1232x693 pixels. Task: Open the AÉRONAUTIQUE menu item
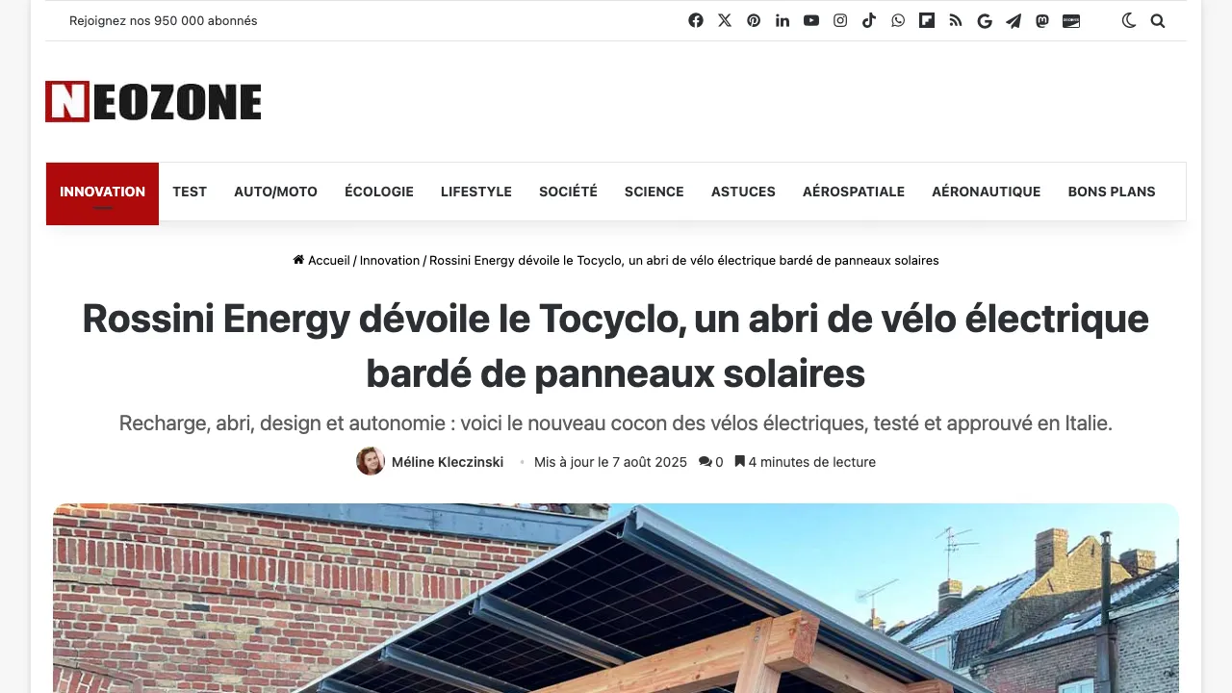987,192
